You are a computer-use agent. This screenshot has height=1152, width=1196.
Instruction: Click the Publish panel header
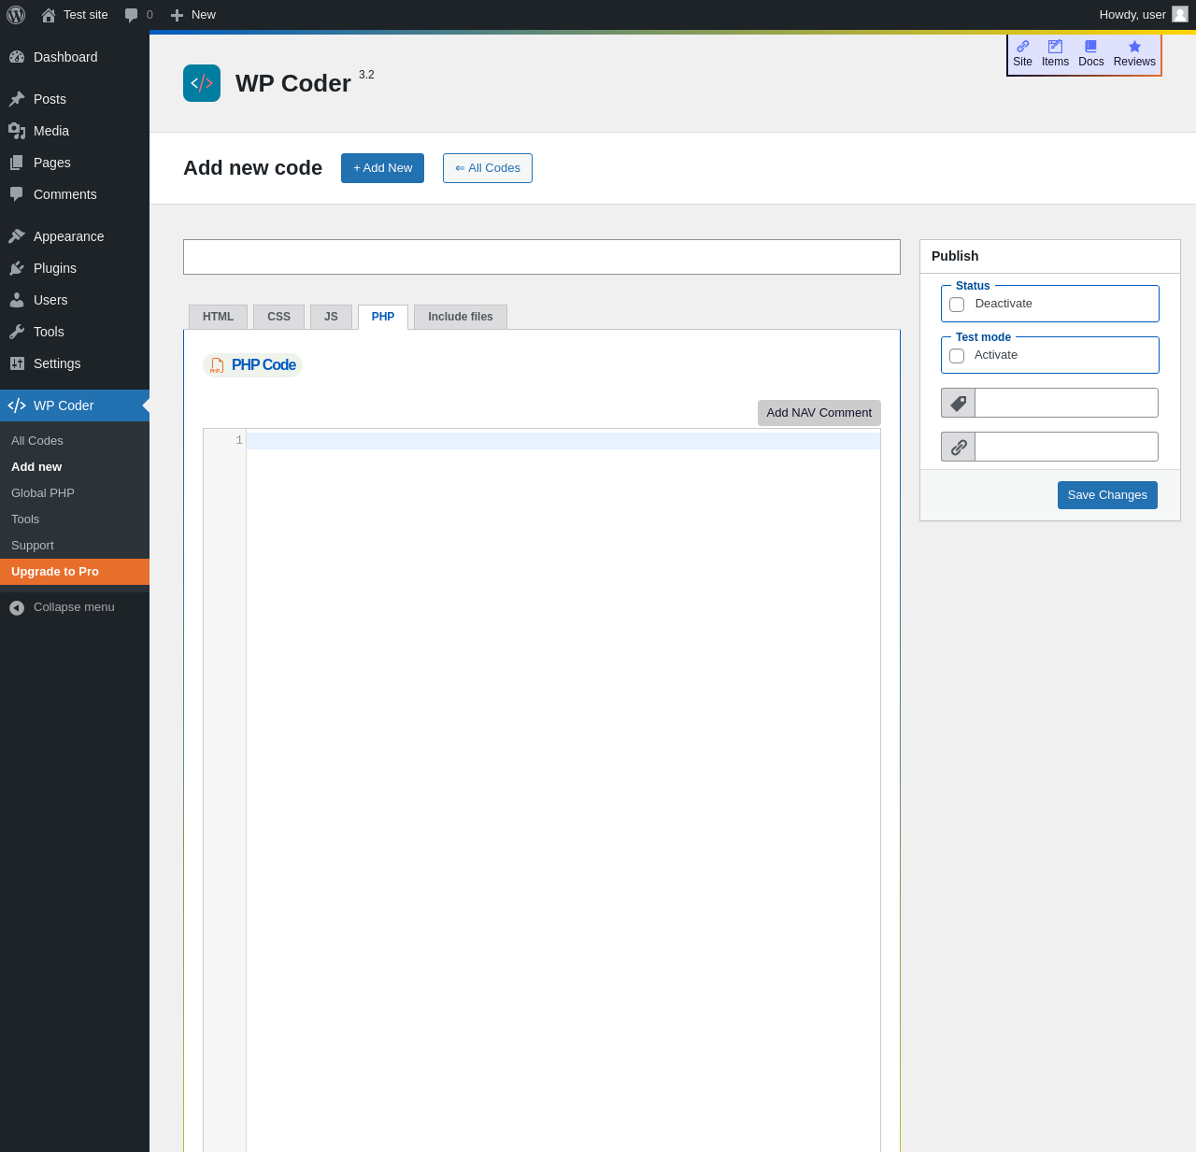click(x=1050, y=256)
